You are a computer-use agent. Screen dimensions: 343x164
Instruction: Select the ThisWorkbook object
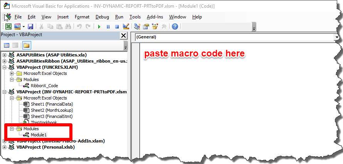click(x=44, y=123)
